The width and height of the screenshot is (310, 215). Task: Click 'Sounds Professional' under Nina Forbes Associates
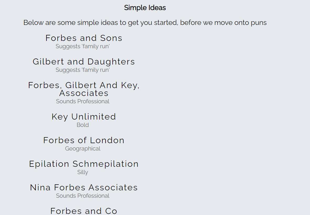tap(83, 196)
